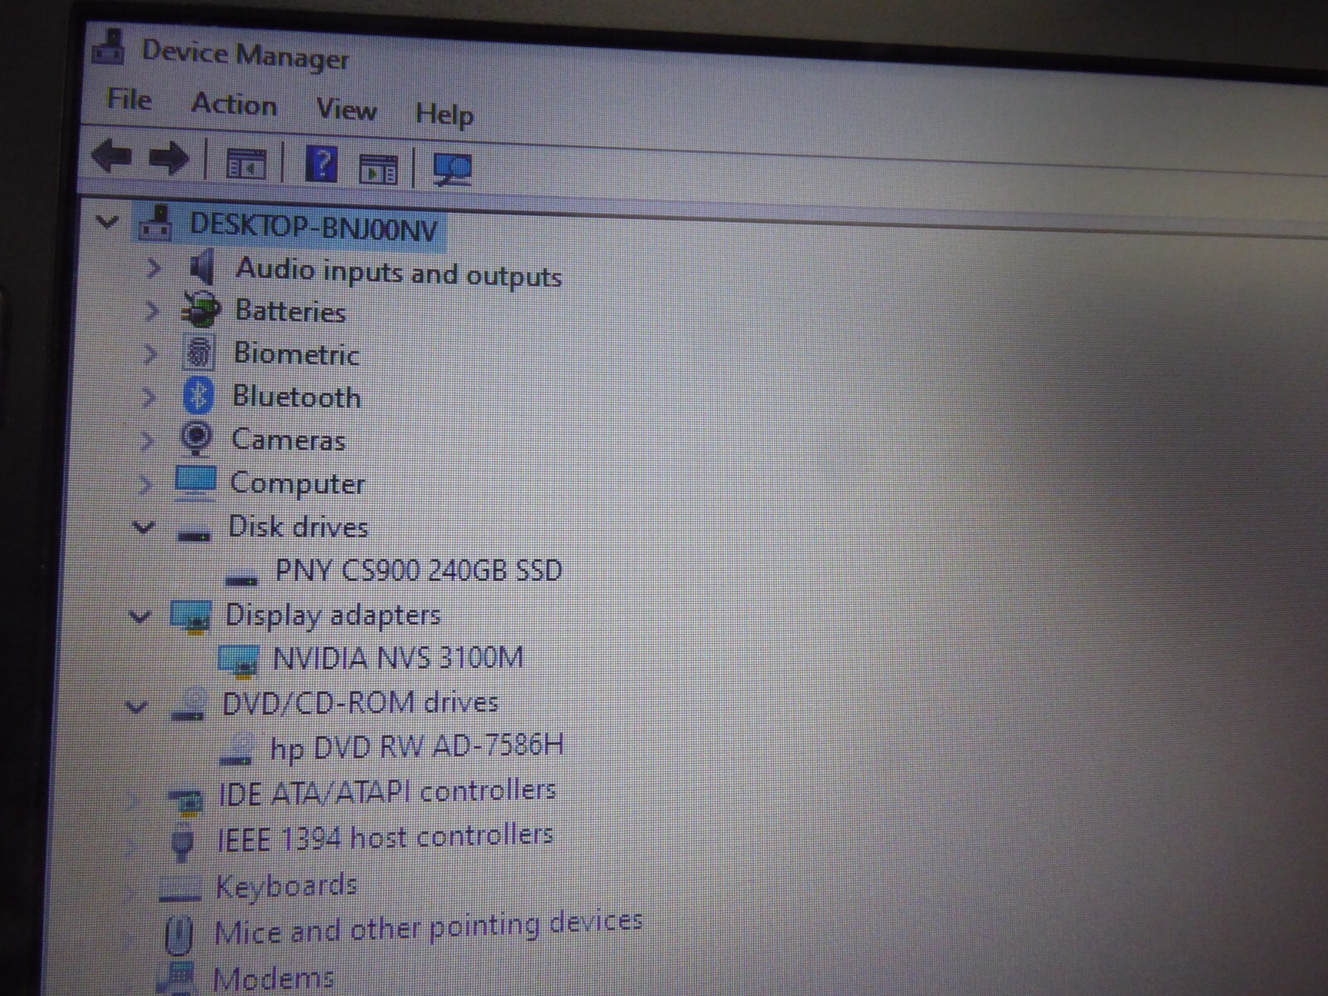Image resolution: width=1328 pixels, height=996 pixels.
Task: Select the Keyboards label
Action: [x=286, y=886]
